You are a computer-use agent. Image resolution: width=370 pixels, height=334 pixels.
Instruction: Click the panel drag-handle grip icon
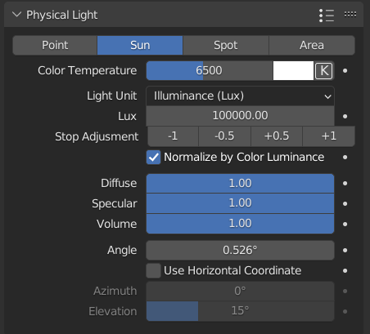[x=350, y=15]
